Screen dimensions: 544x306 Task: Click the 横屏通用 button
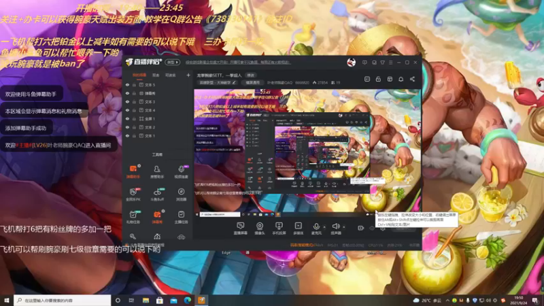pyautogui.click(x=253, y=83)
